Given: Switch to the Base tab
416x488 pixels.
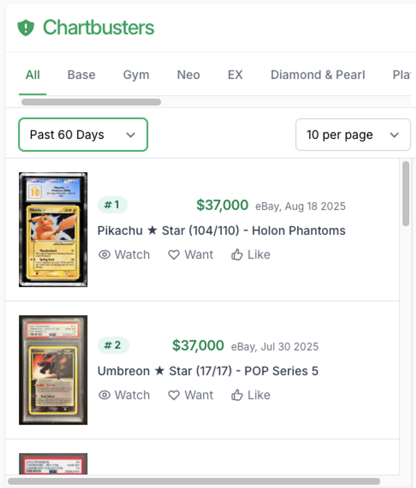Looking at the screenshot, I should [81, 75].
